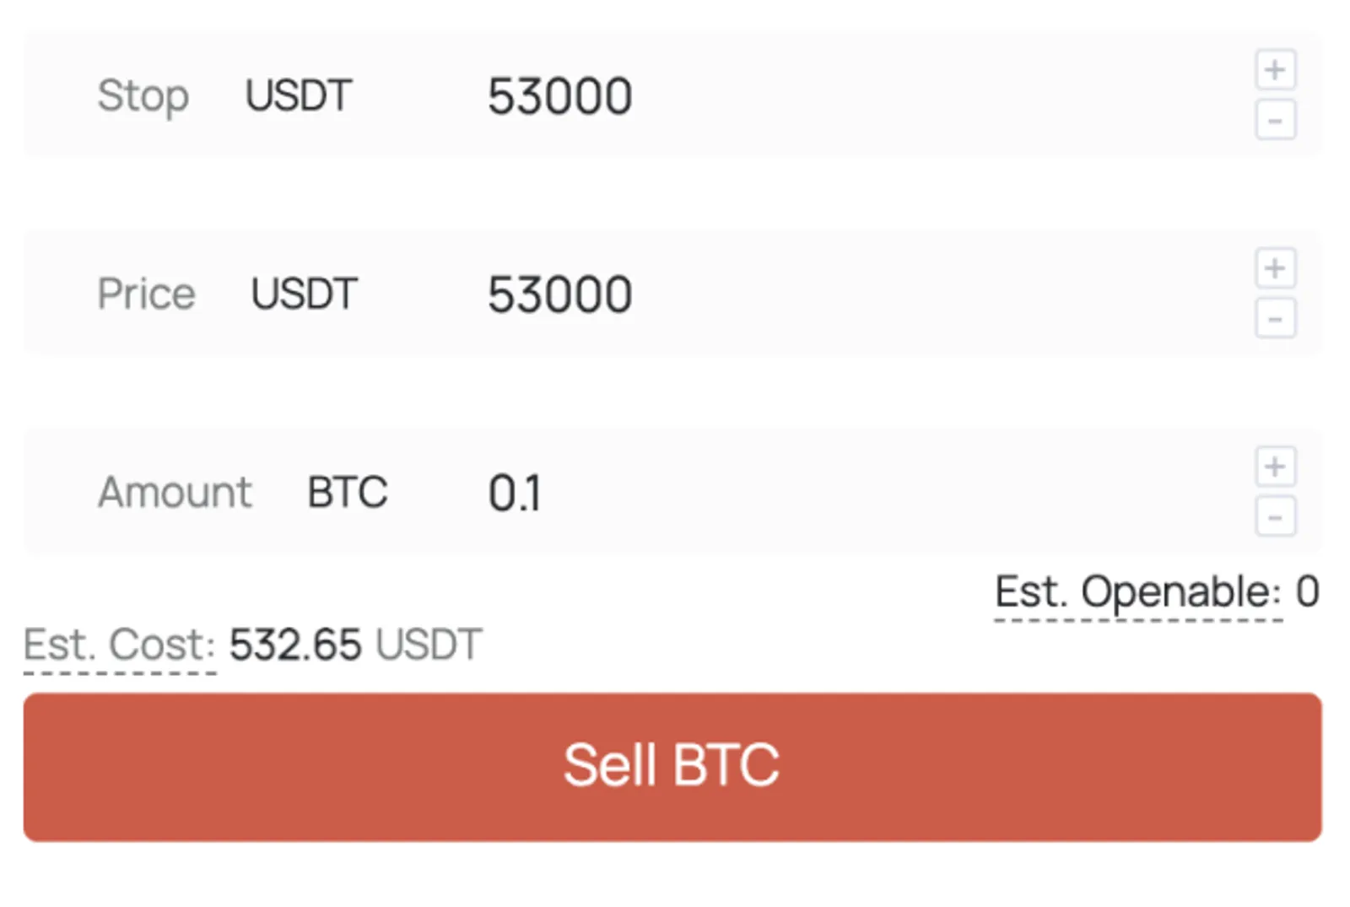The height and width of the screenshot is (907, 1350).
Task: Increment the Price using its plus icon
Action: tap(1275, 268)
